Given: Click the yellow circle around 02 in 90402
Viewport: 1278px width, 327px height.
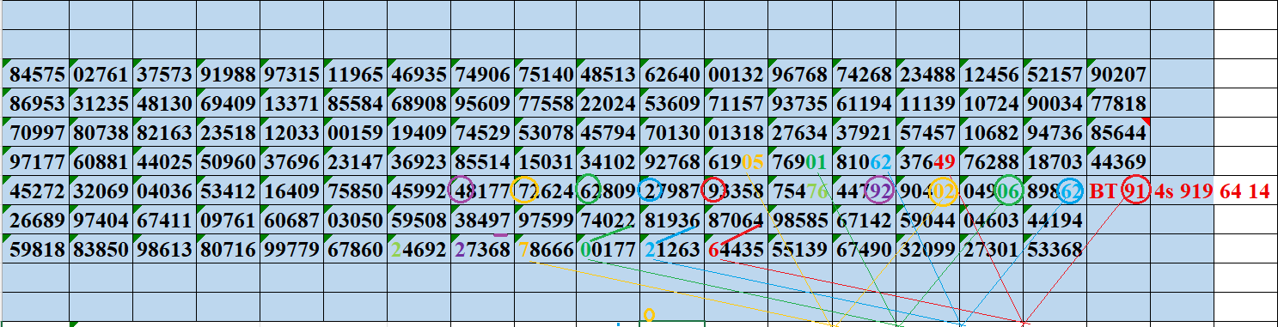Looking at the screenshot, I should tap(943, 191).
